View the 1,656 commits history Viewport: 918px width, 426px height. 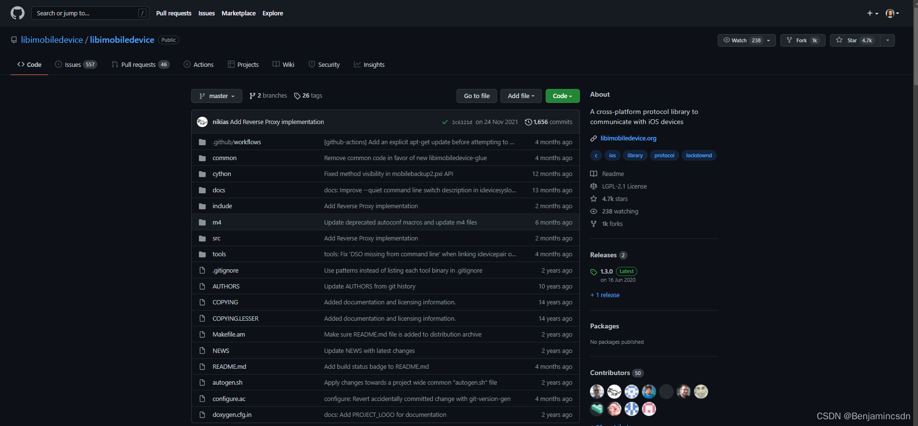click(x=549, y=122)
